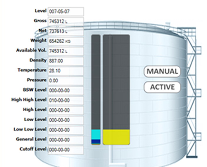Click the ACTIVE status button
The height and width of the screenshot is (167, 207).
coord(162,87)
